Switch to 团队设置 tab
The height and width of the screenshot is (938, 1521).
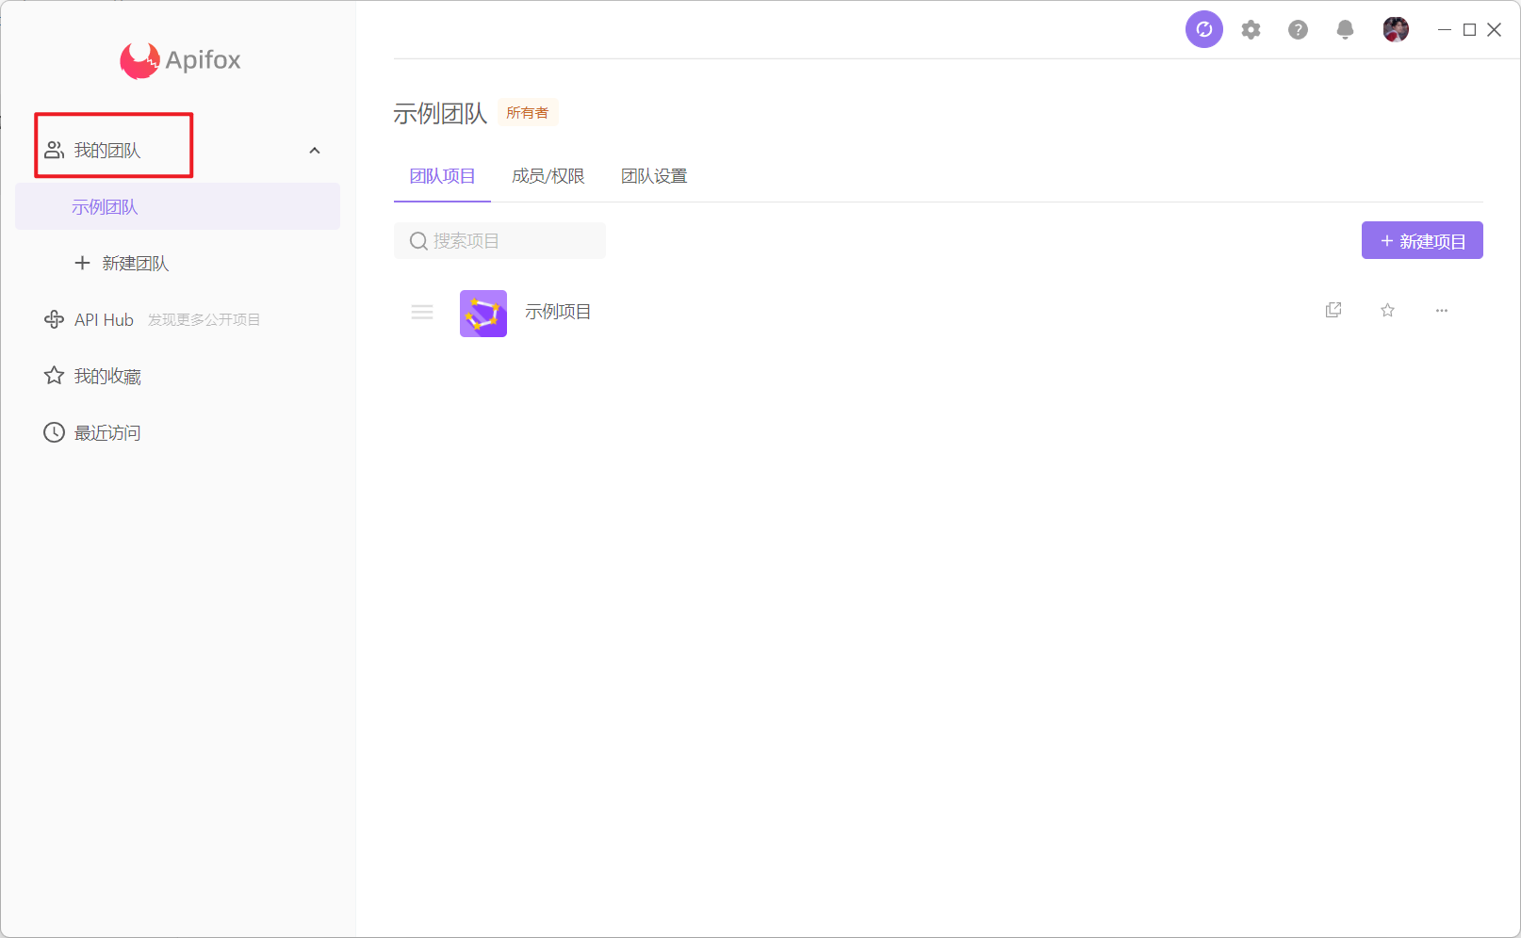tap(654, 176)
